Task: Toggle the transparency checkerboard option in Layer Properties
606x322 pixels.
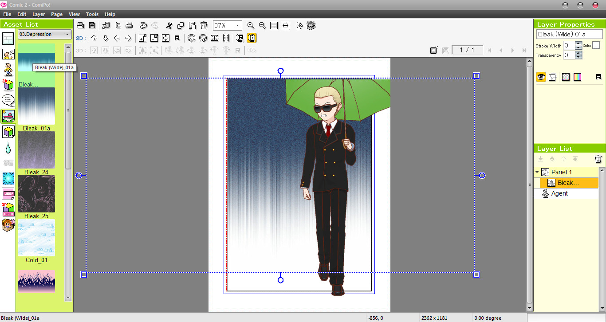Action: coord(566,77)
